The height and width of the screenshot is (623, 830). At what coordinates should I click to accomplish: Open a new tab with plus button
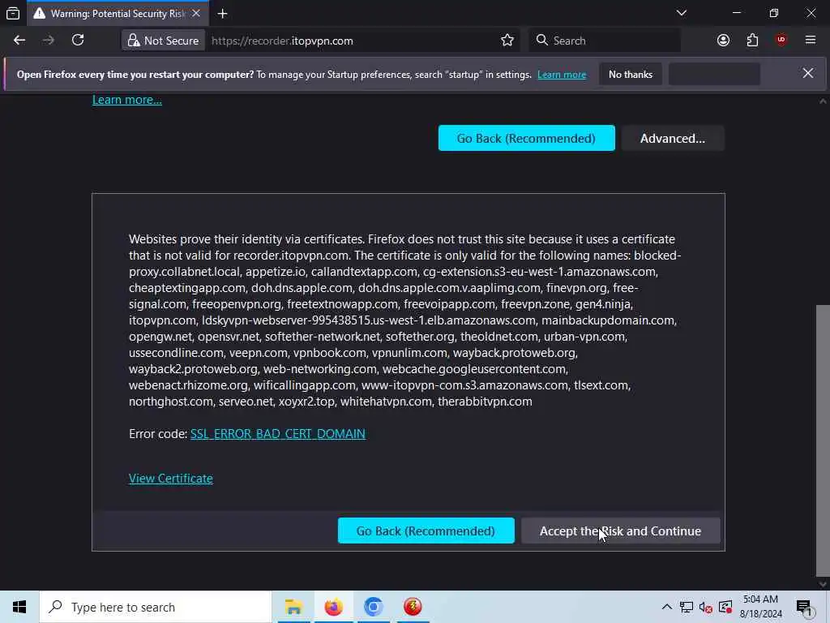click(222, 14)
